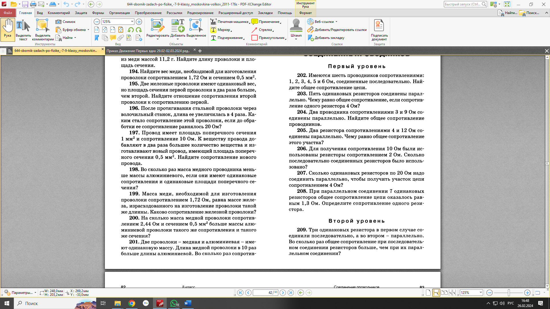
Task: Switch to Закладки ribbon tab
Action: pyautogui.click(x=265, y=13)
